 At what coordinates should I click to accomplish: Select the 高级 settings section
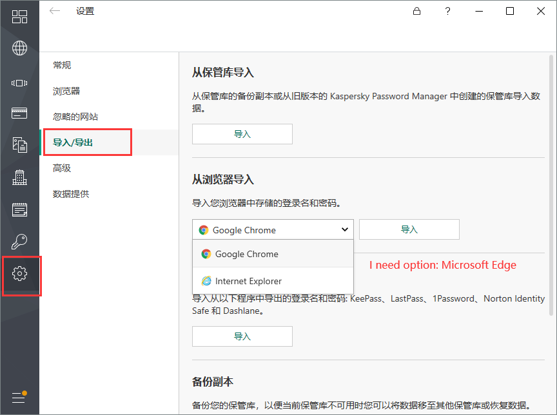(62, 168)
